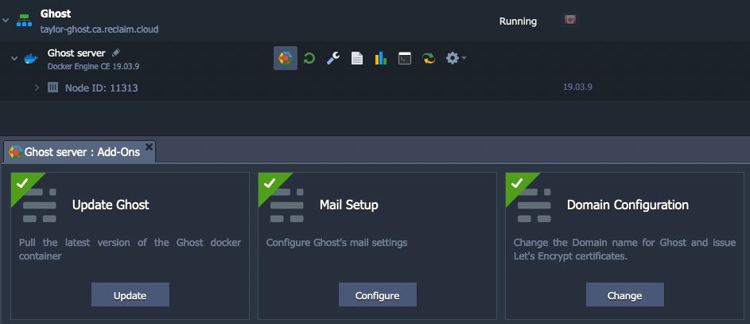Image resolution: width=750 pixels, height=324 pixels.
Task: Open the Log file document icon
Action: (x=357, y=58)
